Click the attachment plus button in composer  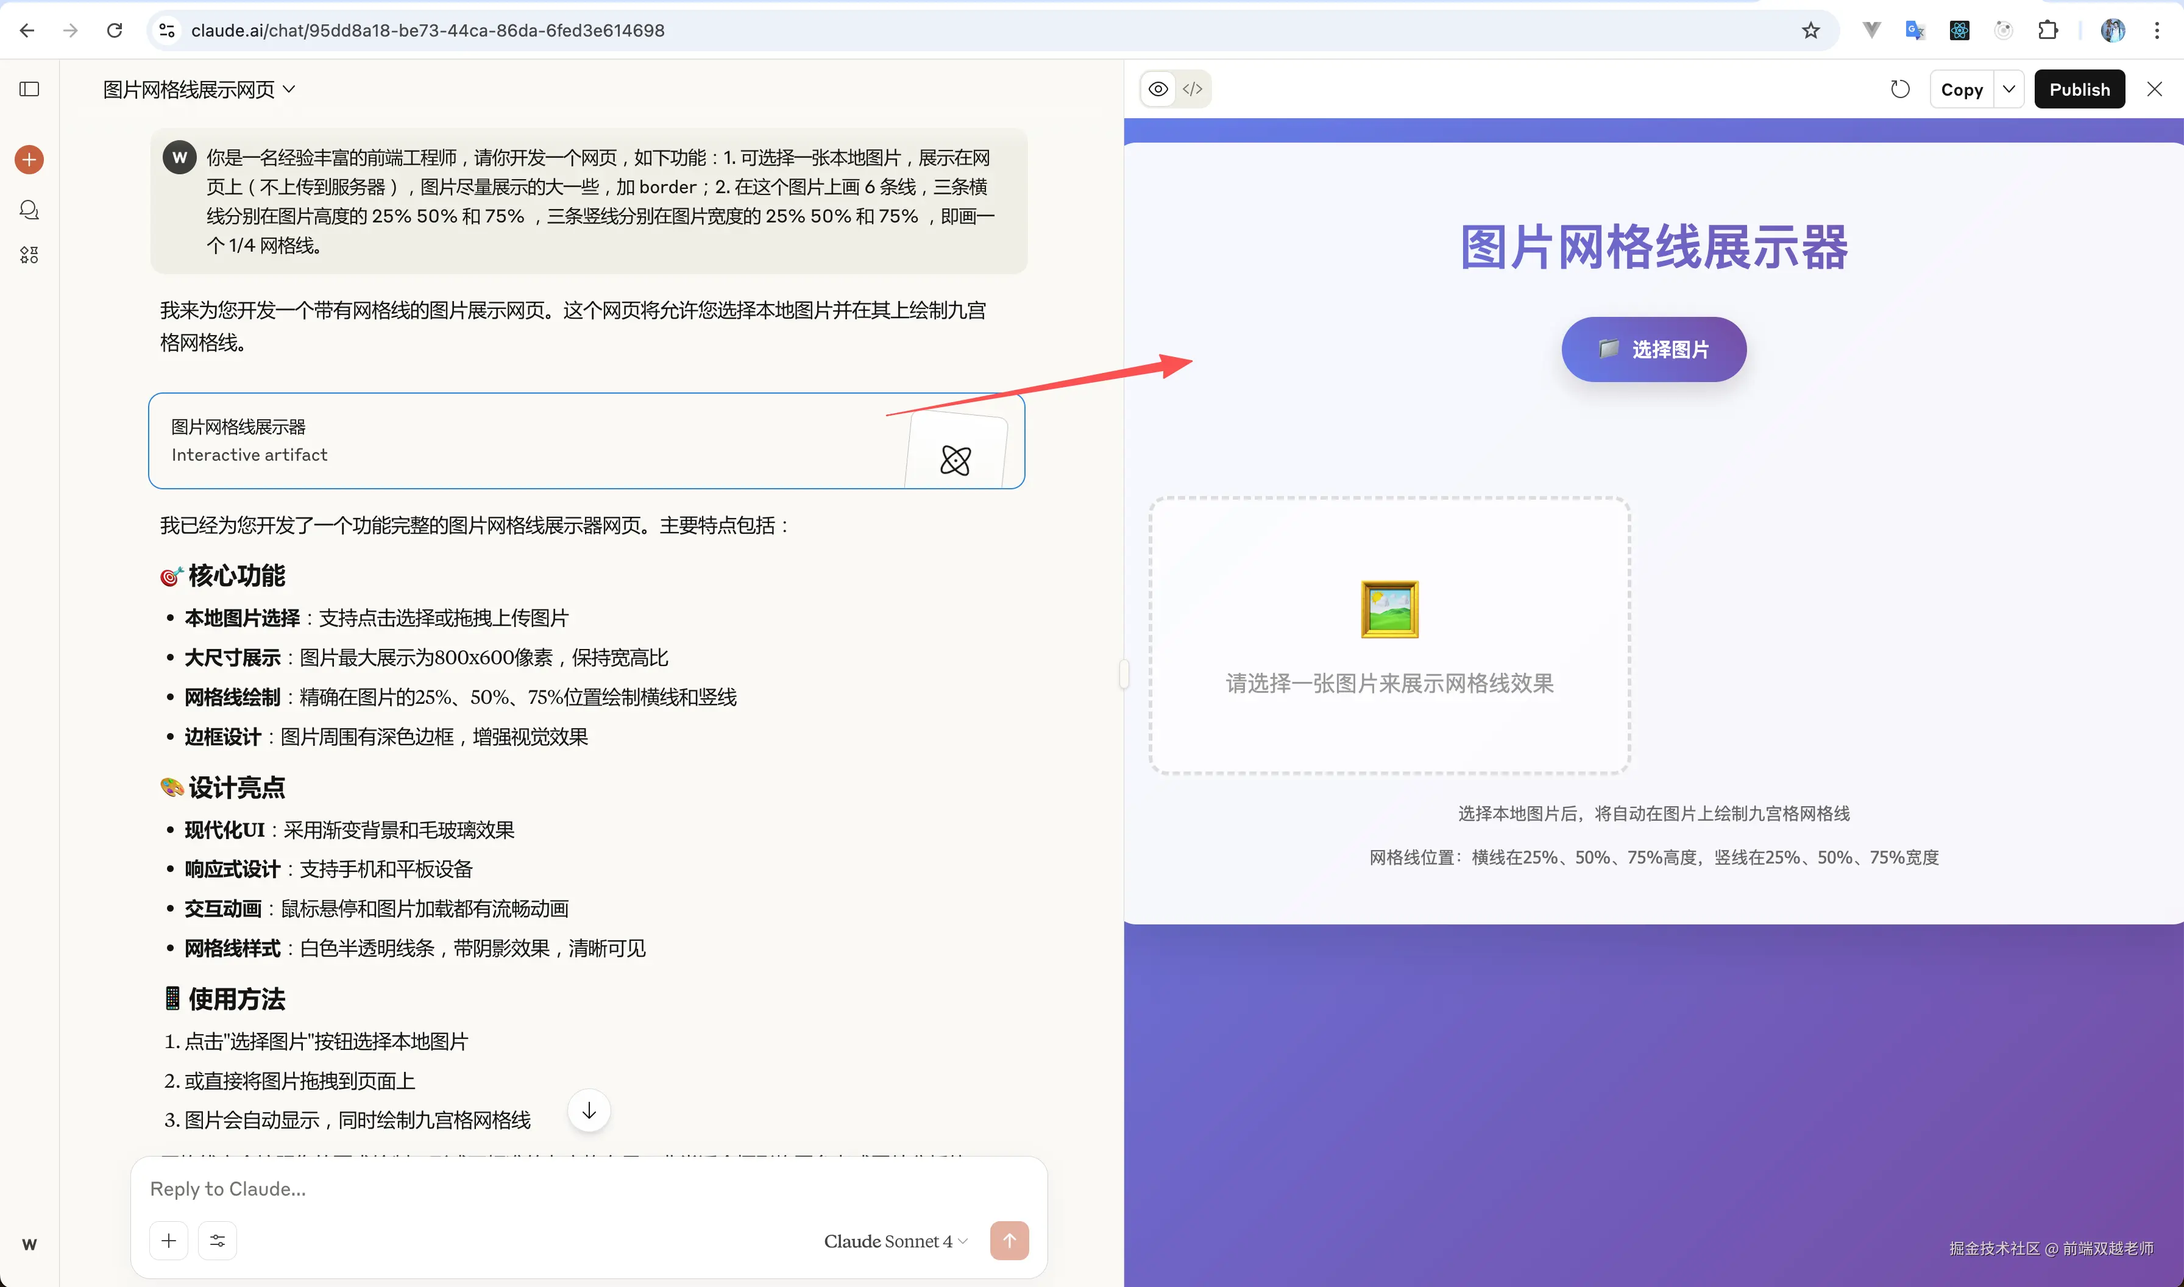169,1240
